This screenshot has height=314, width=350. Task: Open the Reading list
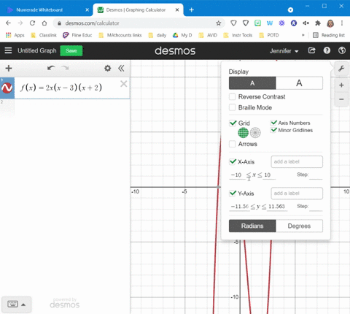pos(329,35)
